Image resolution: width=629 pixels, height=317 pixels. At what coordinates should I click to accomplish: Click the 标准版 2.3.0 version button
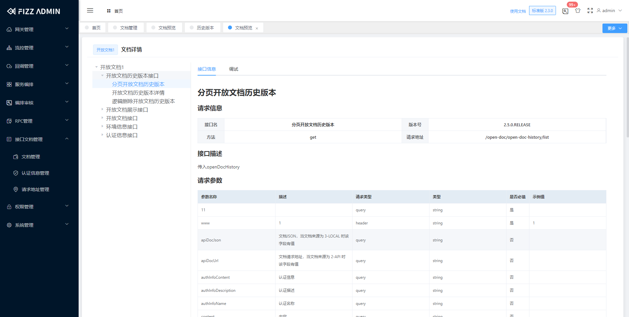point(542,10)
